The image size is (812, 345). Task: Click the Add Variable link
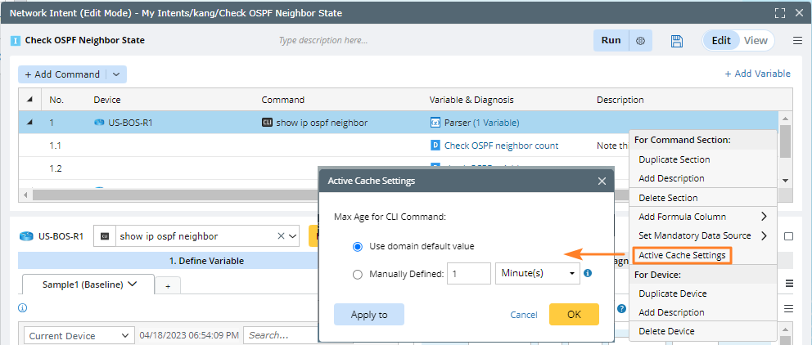(x=757, y=74)
